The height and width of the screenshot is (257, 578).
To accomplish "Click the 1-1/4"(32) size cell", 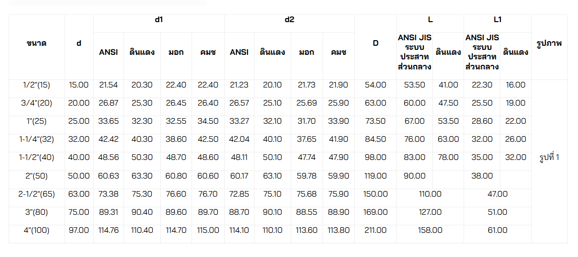I will coord(36,139).
